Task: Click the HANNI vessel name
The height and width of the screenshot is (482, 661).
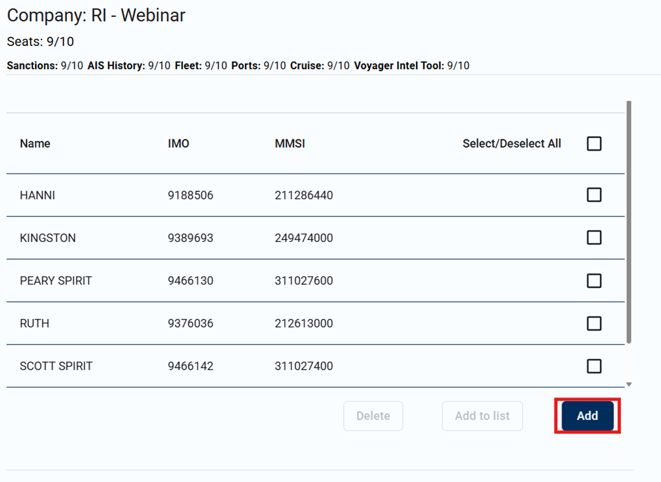Action: pyautogui.click(x=38, y=195)
